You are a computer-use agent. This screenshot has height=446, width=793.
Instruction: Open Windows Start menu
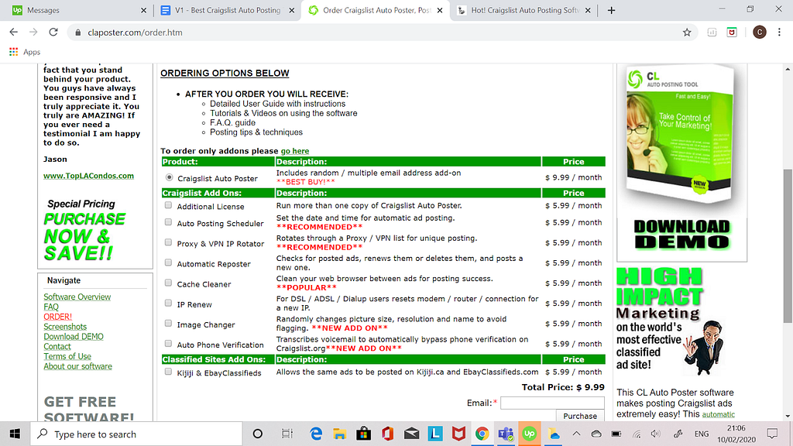pos(15,434)
